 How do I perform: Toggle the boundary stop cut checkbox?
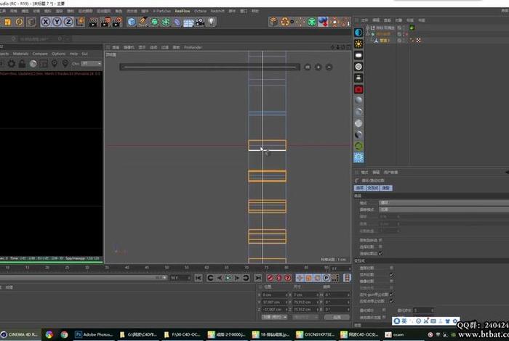[391, 301]
